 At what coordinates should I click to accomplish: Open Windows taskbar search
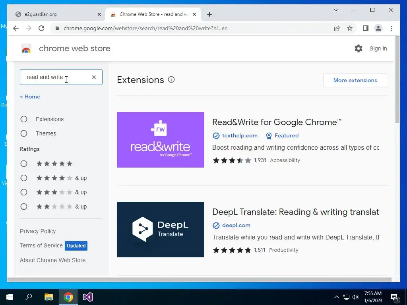[x=29, y=297]
